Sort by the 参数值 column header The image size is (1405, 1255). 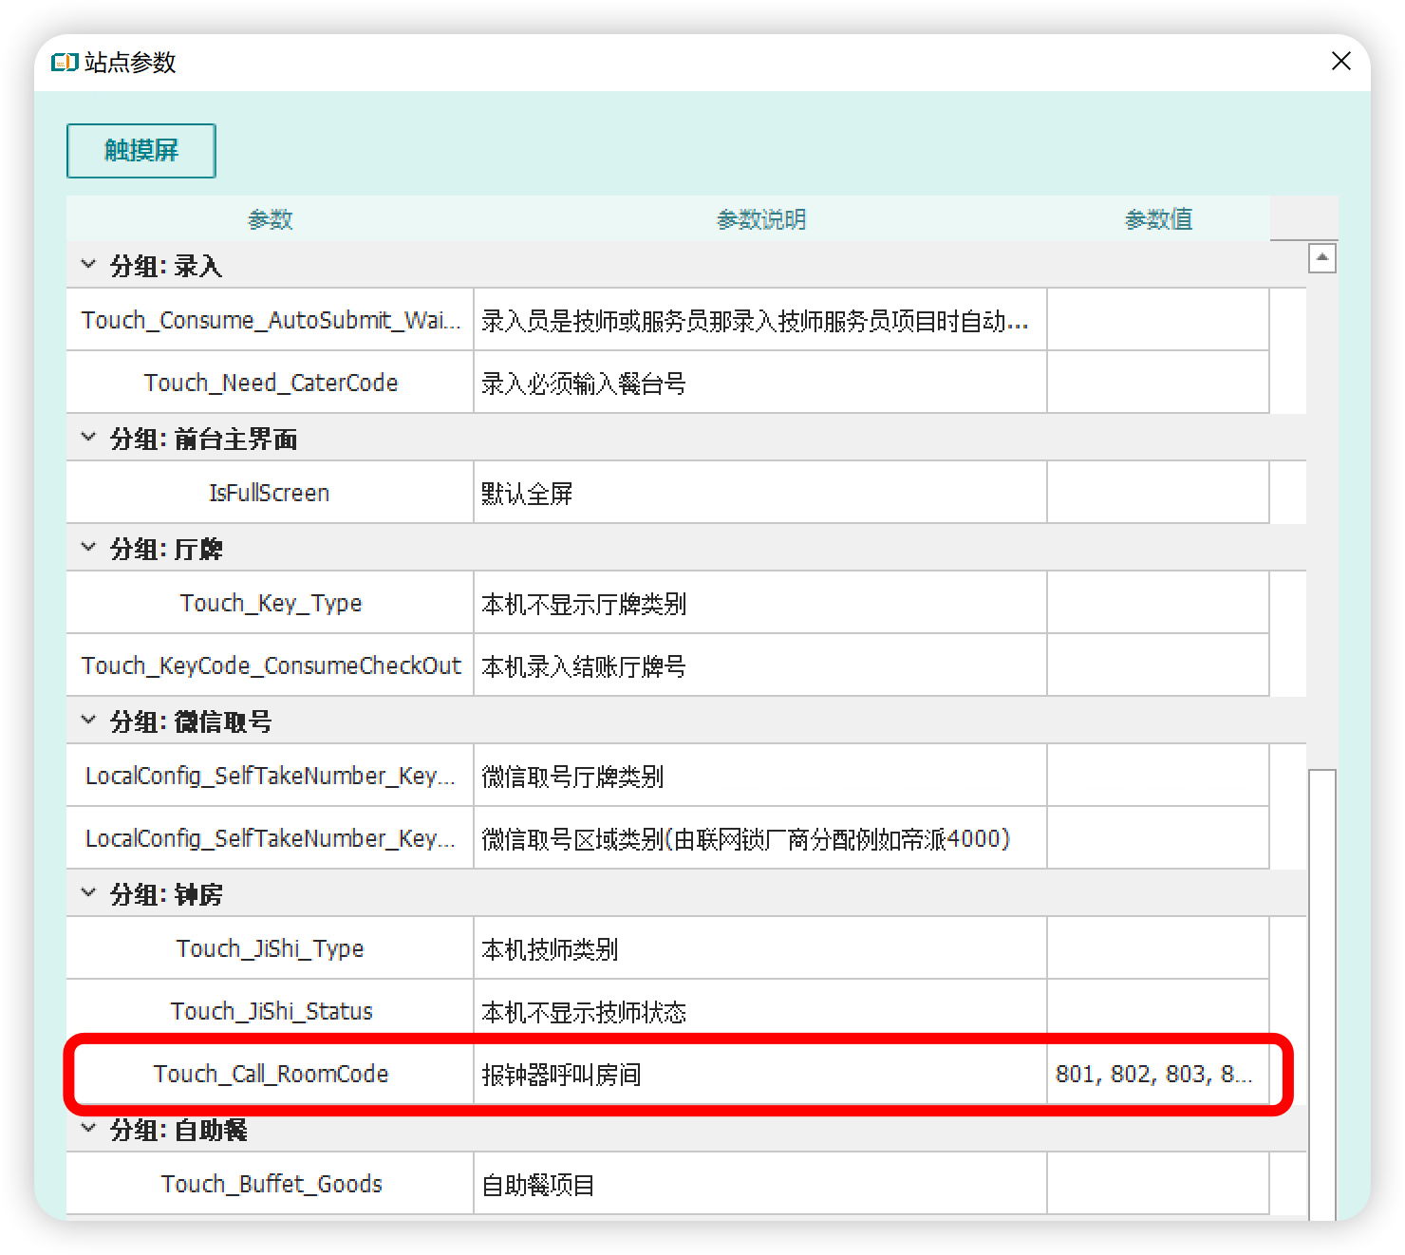point(1158,219)
